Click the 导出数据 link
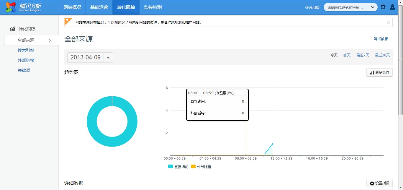The height and width of the screenshot is (190, 403). pos(381,39)
